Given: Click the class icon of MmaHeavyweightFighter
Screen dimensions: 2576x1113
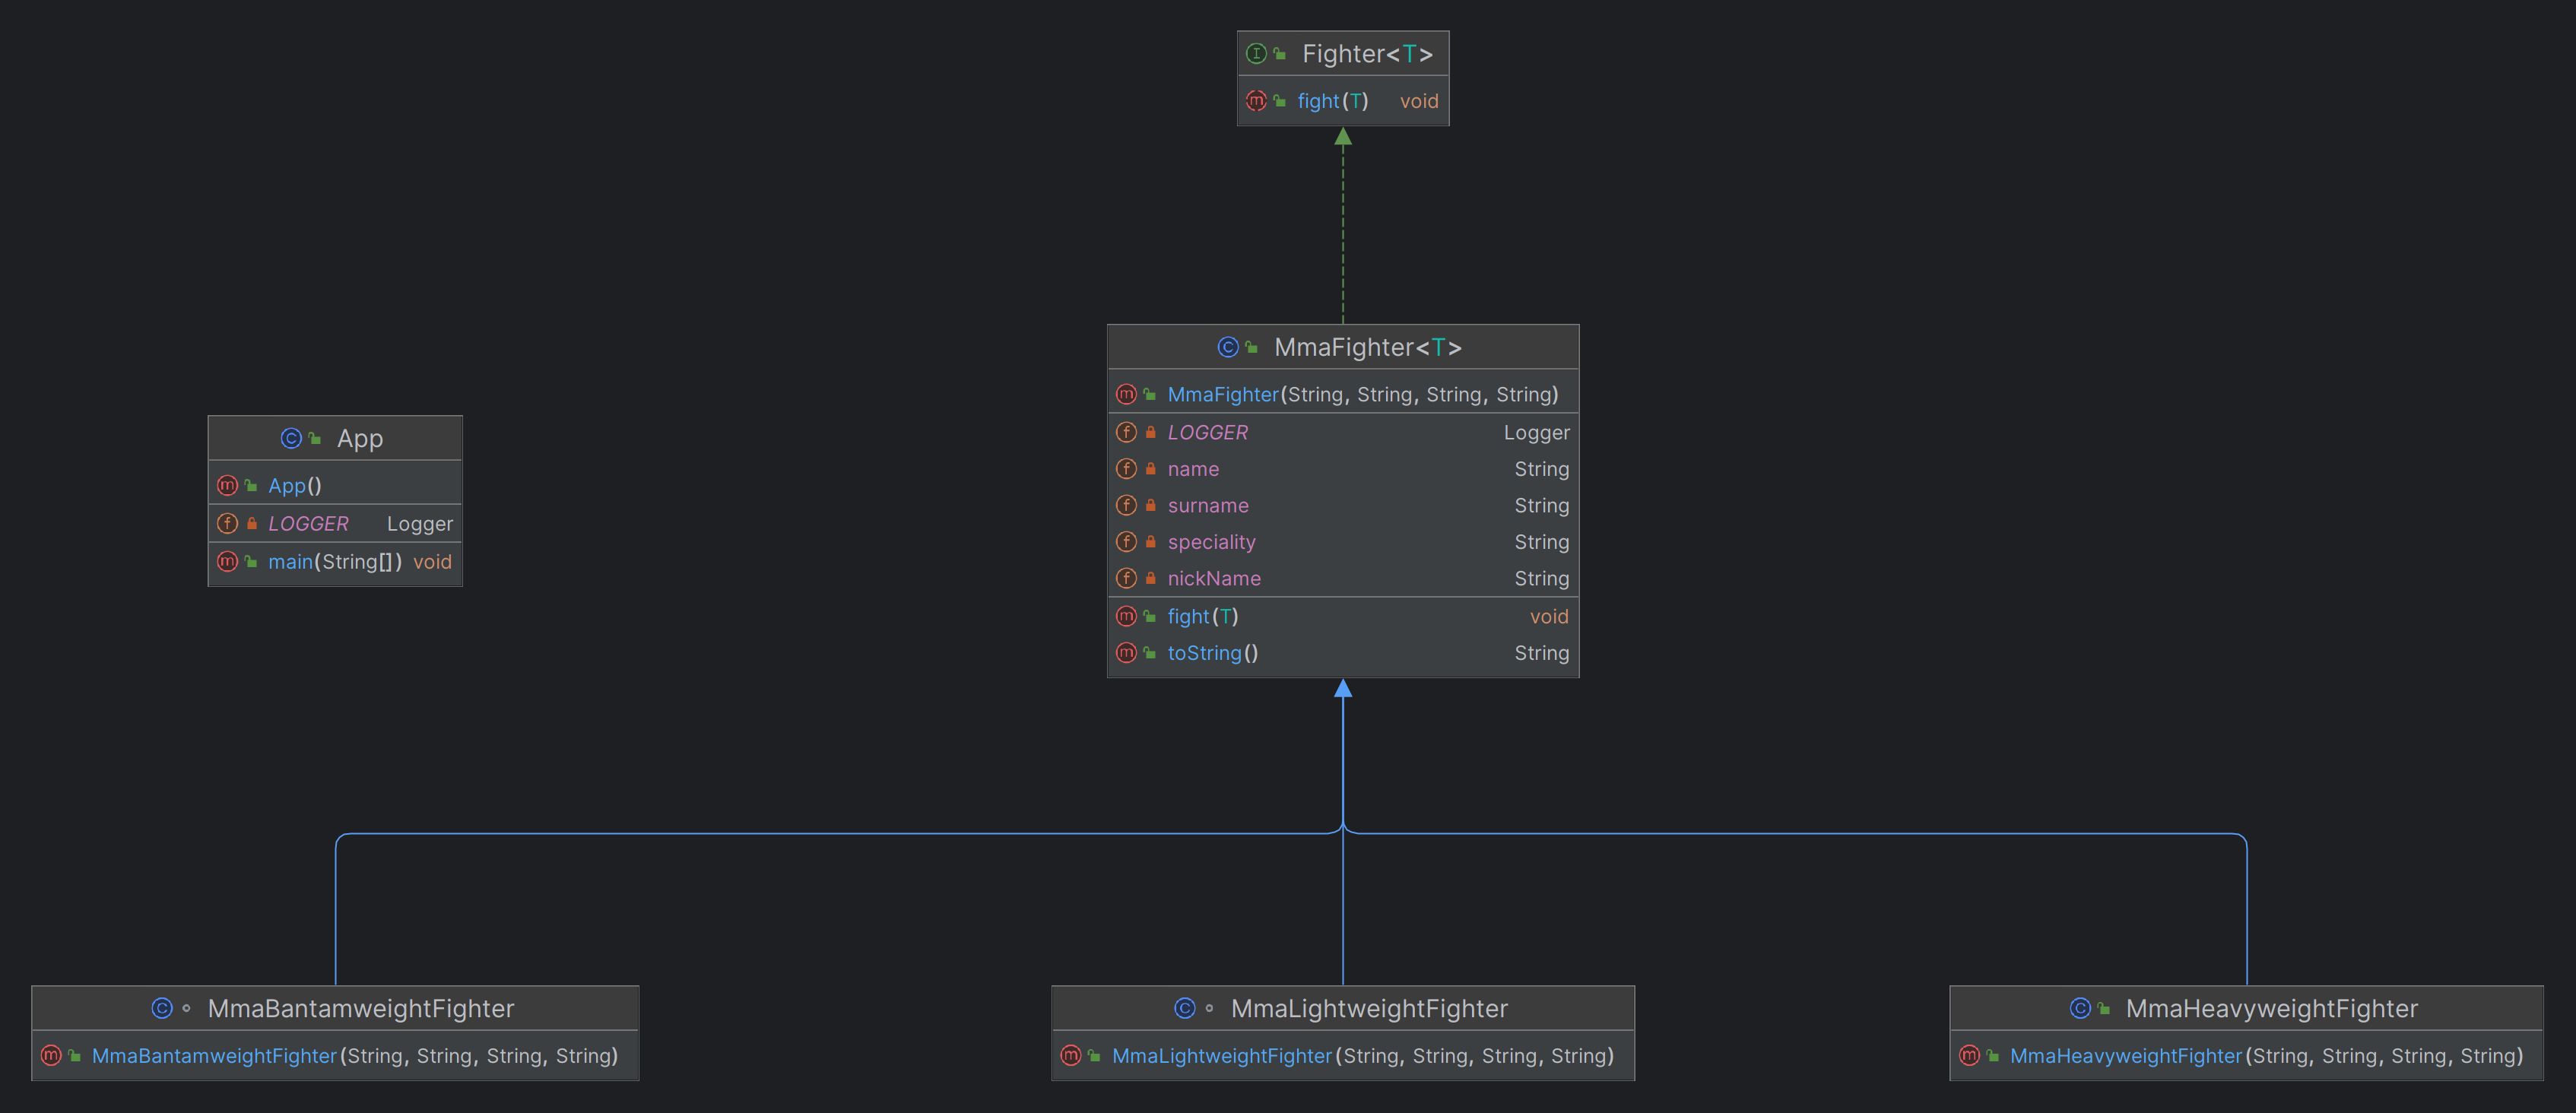Looking at the screenshot, I should (2080, 1008).
